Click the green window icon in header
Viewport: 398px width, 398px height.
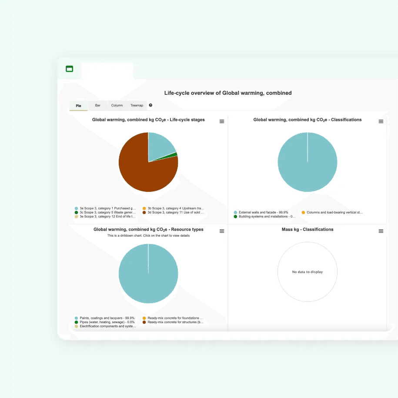point(69,69)
